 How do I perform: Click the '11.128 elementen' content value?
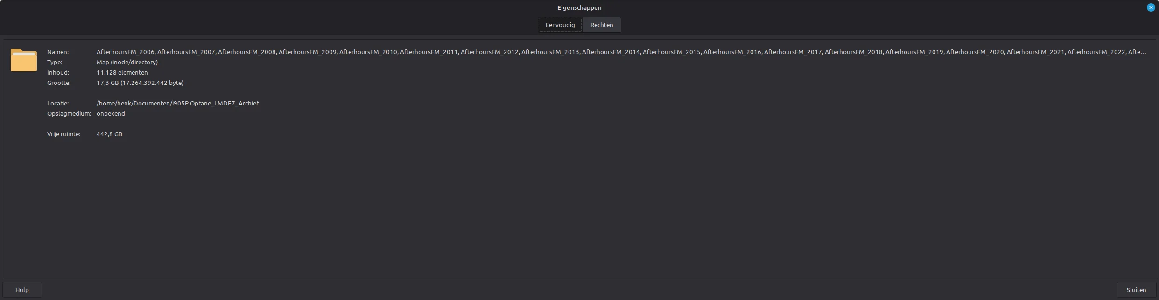[122, 72]
